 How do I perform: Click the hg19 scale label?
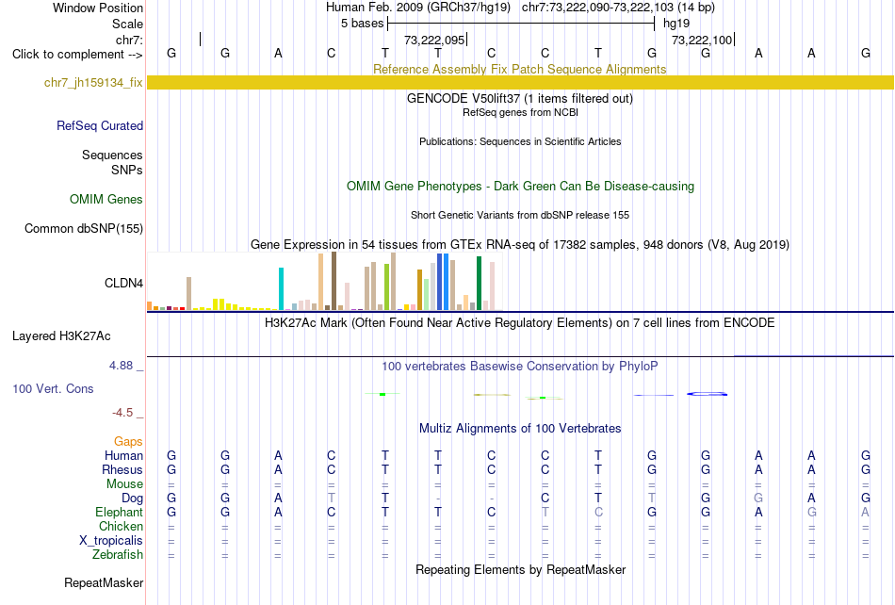tap(676, 24)
